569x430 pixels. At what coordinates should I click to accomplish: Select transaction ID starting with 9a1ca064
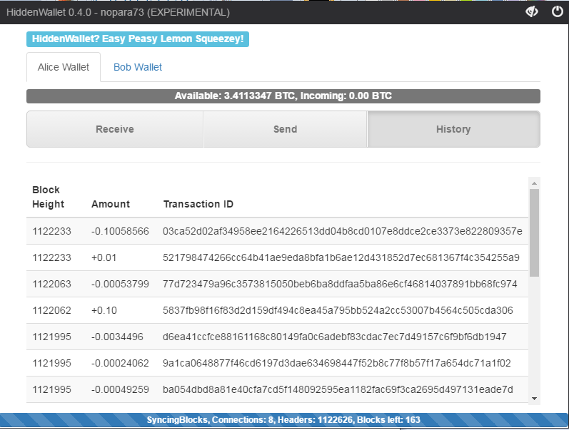point(336,363)
